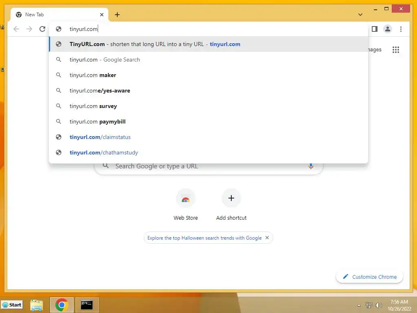Go forward with the right arrow button
The image size is (417, 313).
point(29,29)
